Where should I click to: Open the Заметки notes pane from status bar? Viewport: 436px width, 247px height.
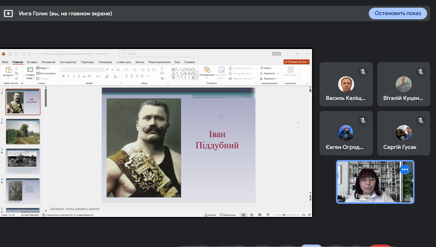[210, 215]
